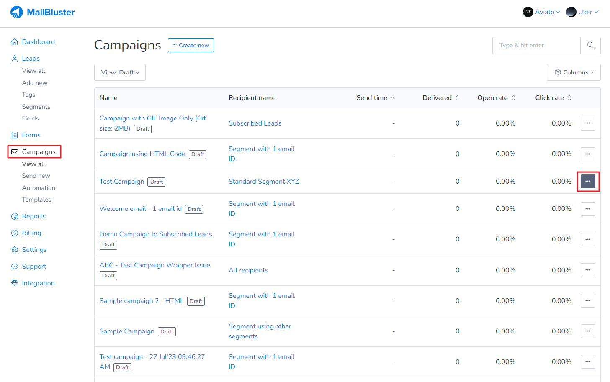Click the search magnifier icon
Image resolution: width=610 pixels, height=382 pixels.
pyautogui.click(x=590, y=45)
